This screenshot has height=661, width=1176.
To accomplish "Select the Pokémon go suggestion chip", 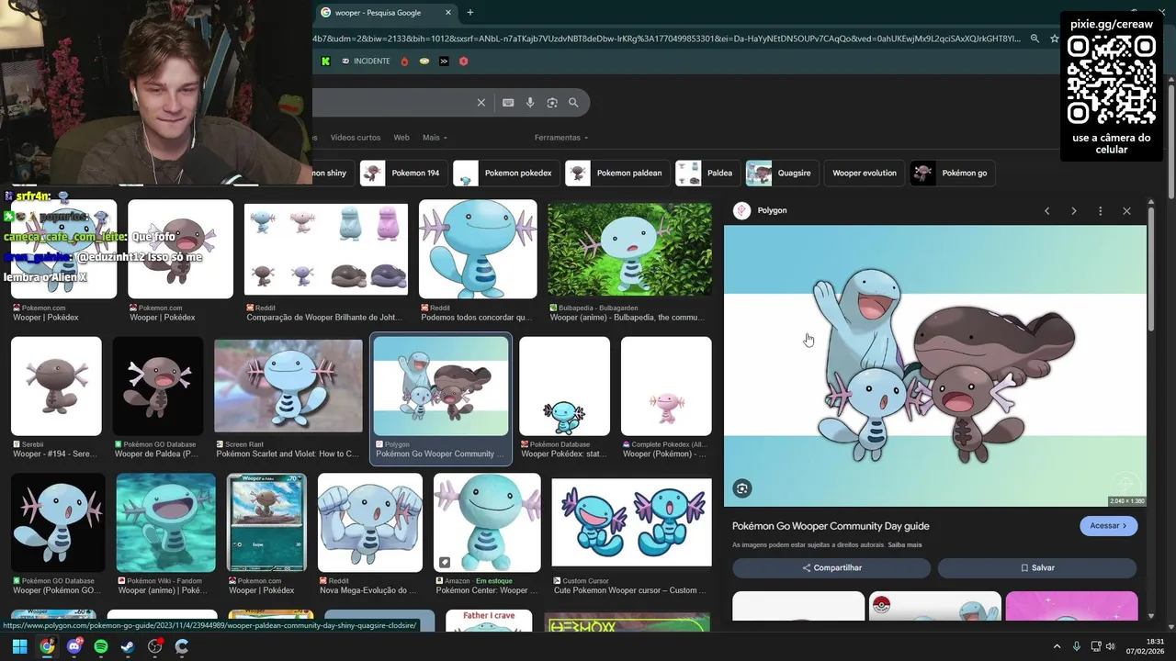I will tap(953, 173).
